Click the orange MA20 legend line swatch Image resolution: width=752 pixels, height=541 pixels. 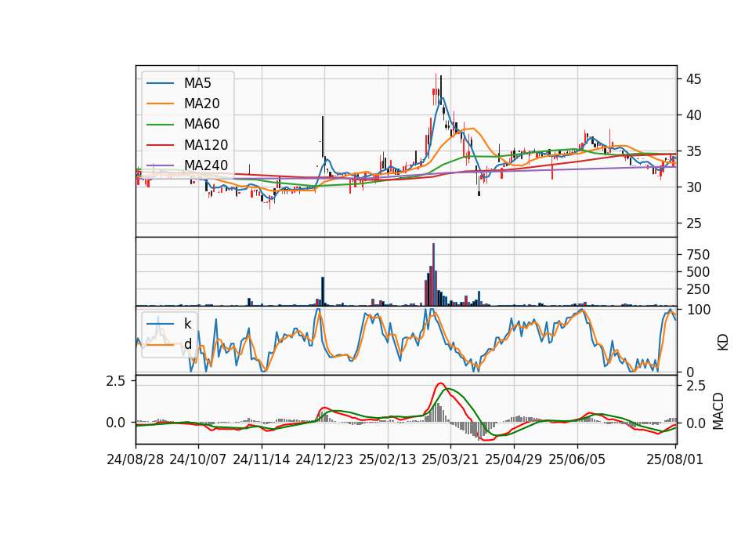click(x=160, y=103)
